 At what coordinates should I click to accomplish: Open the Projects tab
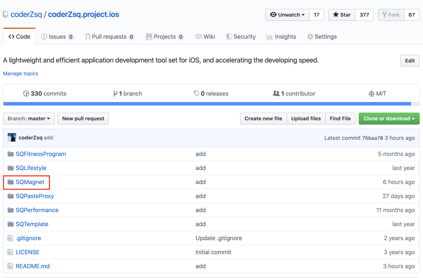[x=165, y=36]
